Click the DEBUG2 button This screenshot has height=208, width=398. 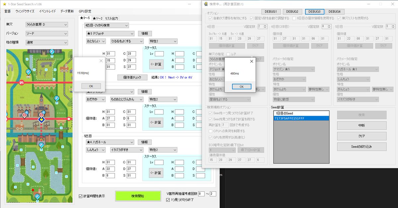292,12
